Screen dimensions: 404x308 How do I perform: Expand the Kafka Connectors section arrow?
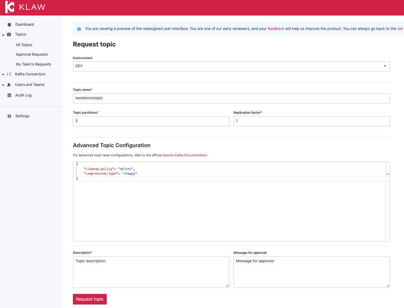(3, 74)
